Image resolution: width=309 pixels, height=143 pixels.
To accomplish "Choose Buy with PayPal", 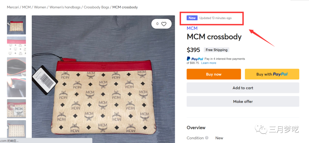I will click(x=272, y=74).
